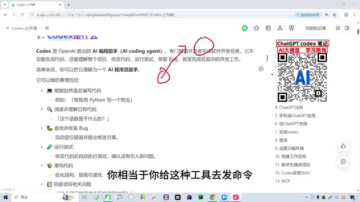This screenshot has height=202, width=360.
Task: Click the bullet 重构代码
Action: click(x=64, y=166)
